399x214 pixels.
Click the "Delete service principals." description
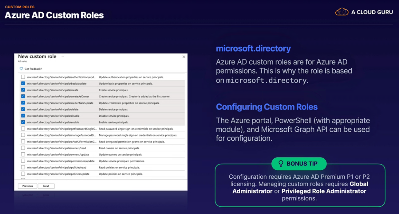click(x=113, y=109)
